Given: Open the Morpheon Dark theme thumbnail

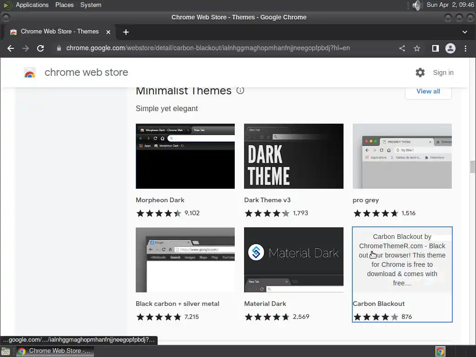Looking at the screenshot, I should [185, 156].
